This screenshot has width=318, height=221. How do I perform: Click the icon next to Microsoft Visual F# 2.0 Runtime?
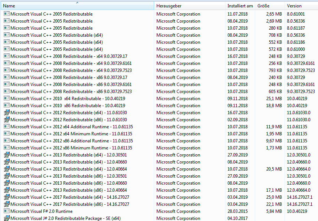tap(6, 211)
